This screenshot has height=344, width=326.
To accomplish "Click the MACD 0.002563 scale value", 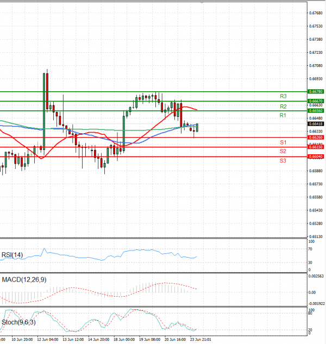I will pyautogui.click(x=316, y=276).
